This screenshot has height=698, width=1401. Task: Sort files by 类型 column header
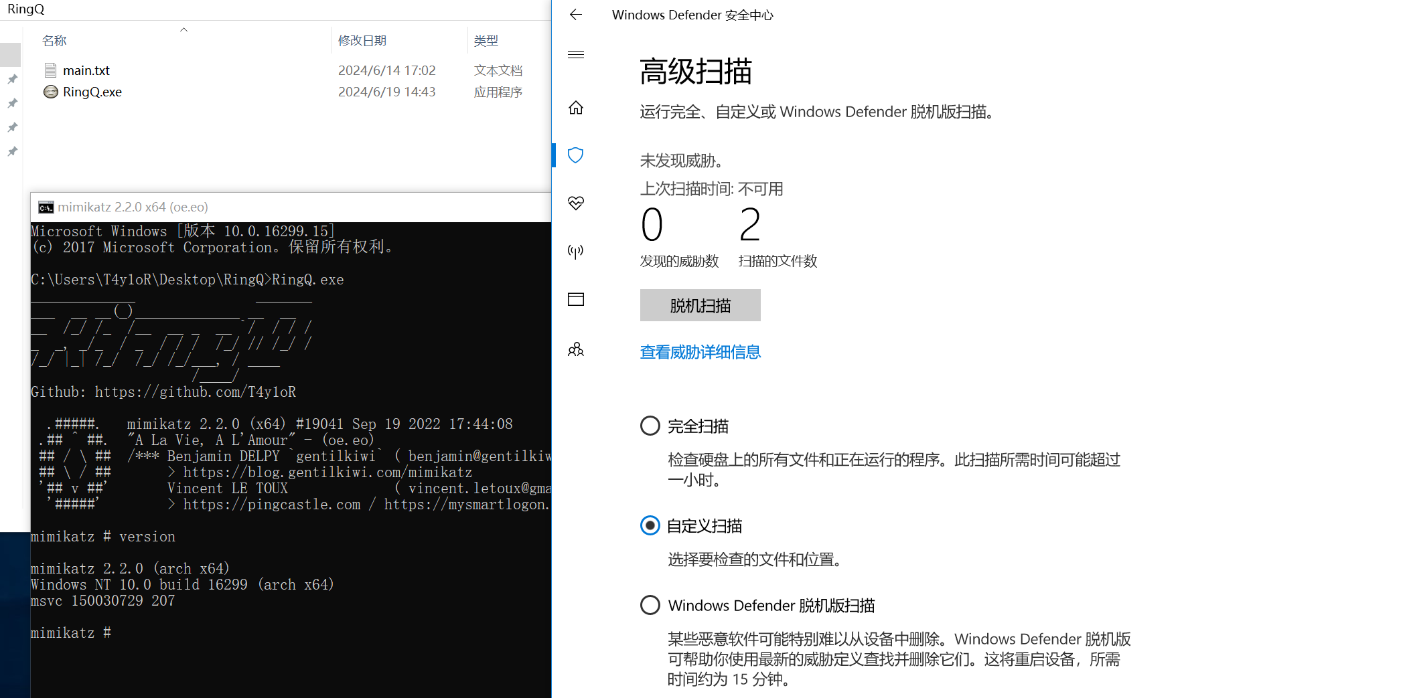486,41
